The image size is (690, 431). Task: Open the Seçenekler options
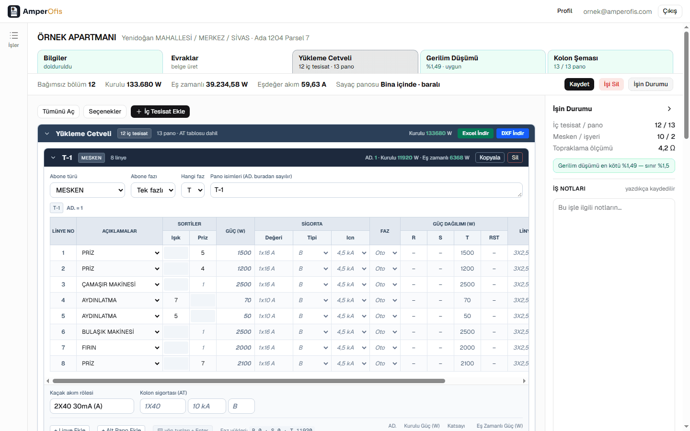105,112
